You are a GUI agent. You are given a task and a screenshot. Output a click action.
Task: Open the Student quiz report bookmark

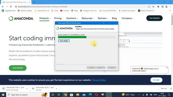click(128, 11)
